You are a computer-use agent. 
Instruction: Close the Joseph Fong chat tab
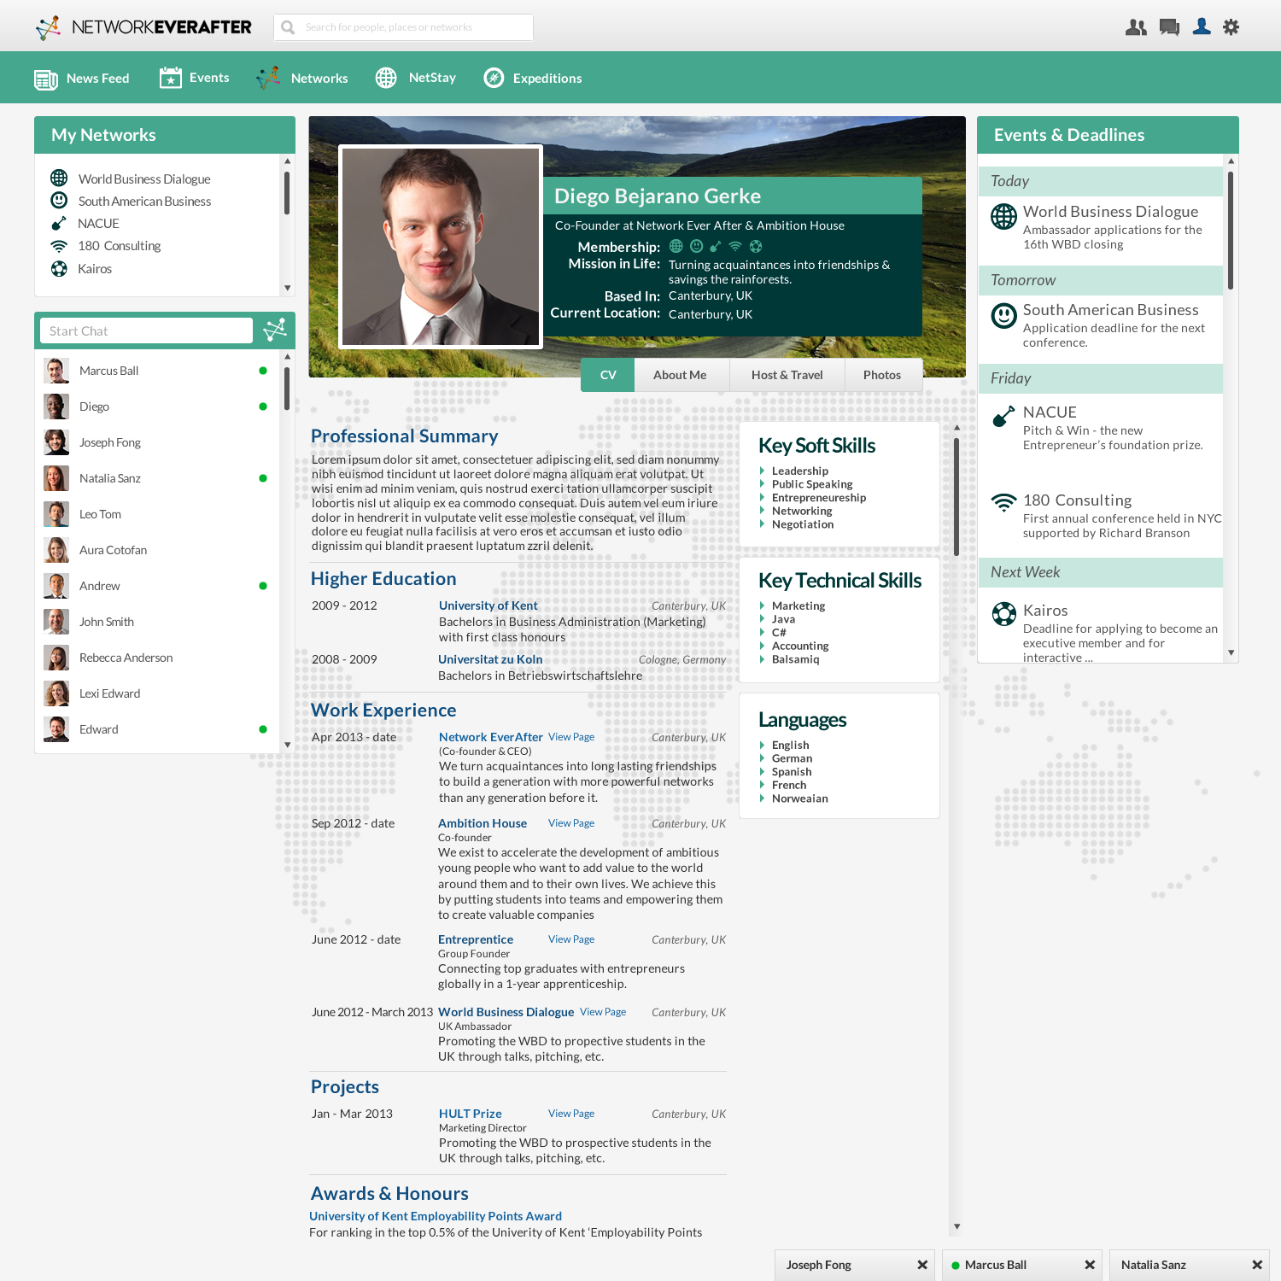[922, 1265]
